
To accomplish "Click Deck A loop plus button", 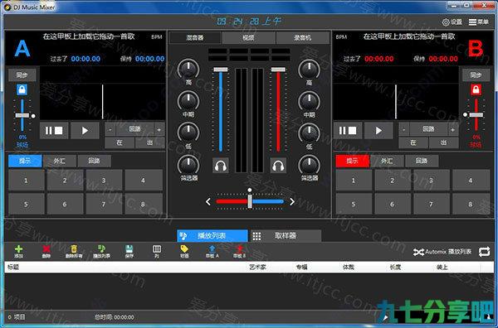I will (159, 129).
